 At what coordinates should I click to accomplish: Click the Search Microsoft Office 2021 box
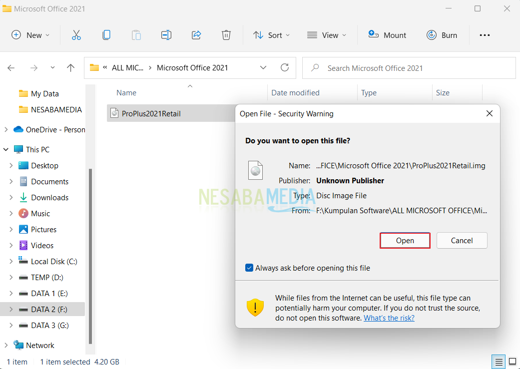(409, 68)
